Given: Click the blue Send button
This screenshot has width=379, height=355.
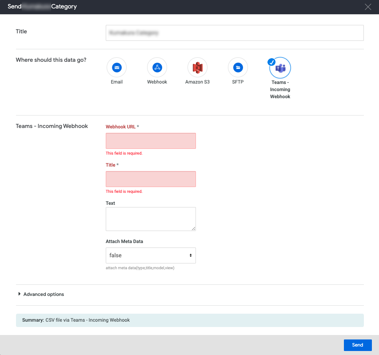Looking at the screenshot, I should tap(358, 345).
